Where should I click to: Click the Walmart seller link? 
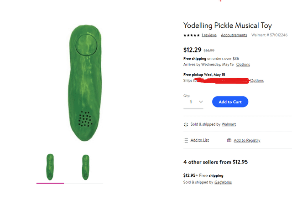coord(229,124)
